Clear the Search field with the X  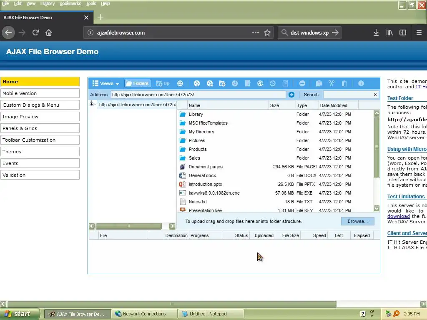click(375, 95)
